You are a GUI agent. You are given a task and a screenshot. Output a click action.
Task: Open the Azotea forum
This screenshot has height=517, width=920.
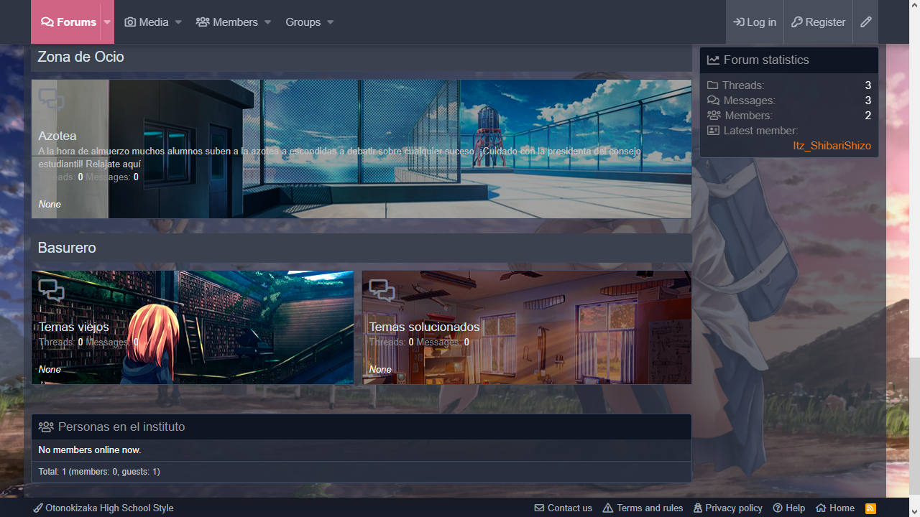(57, 136)
